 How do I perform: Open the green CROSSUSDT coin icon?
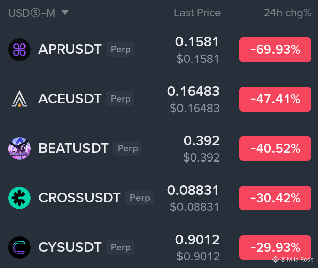[20, 198]
